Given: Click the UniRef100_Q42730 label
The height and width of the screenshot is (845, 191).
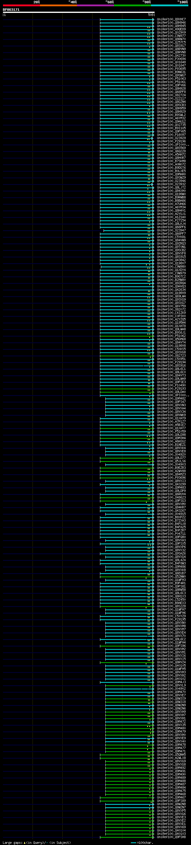Looking at the screenshot, I should (x=171, y=56).
